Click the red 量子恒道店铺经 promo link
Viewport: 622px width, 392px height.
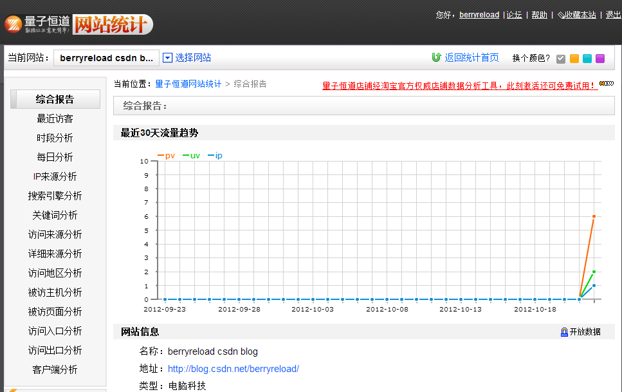click(x=460, y=86)
